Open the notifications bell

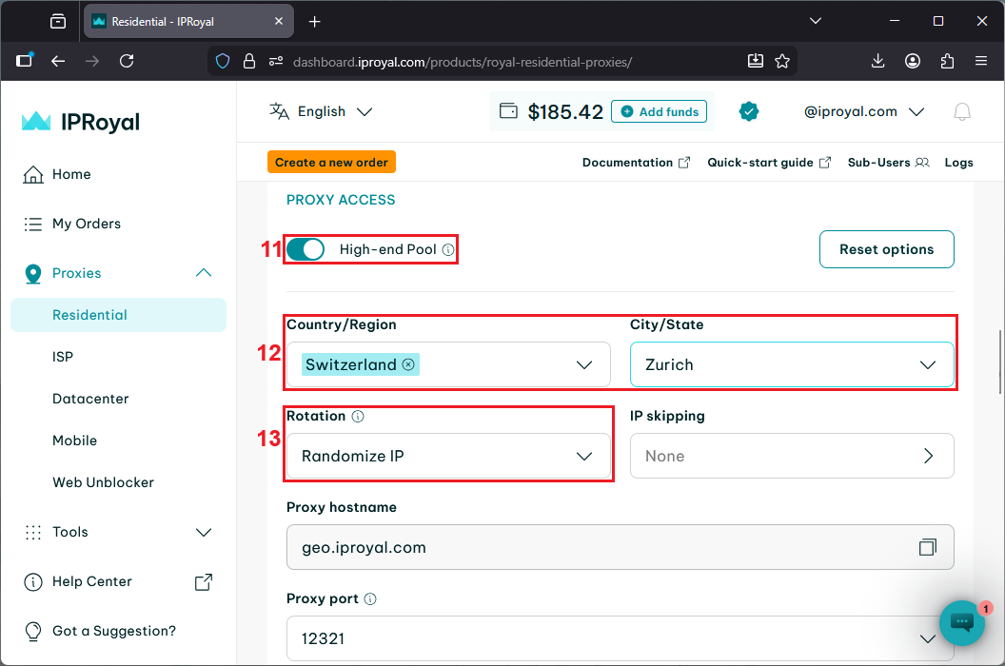[962, 111]
